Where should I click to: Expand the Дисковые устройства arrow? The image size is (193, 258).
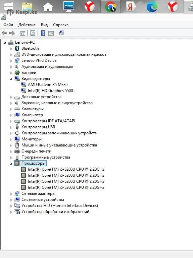[11, 97]
